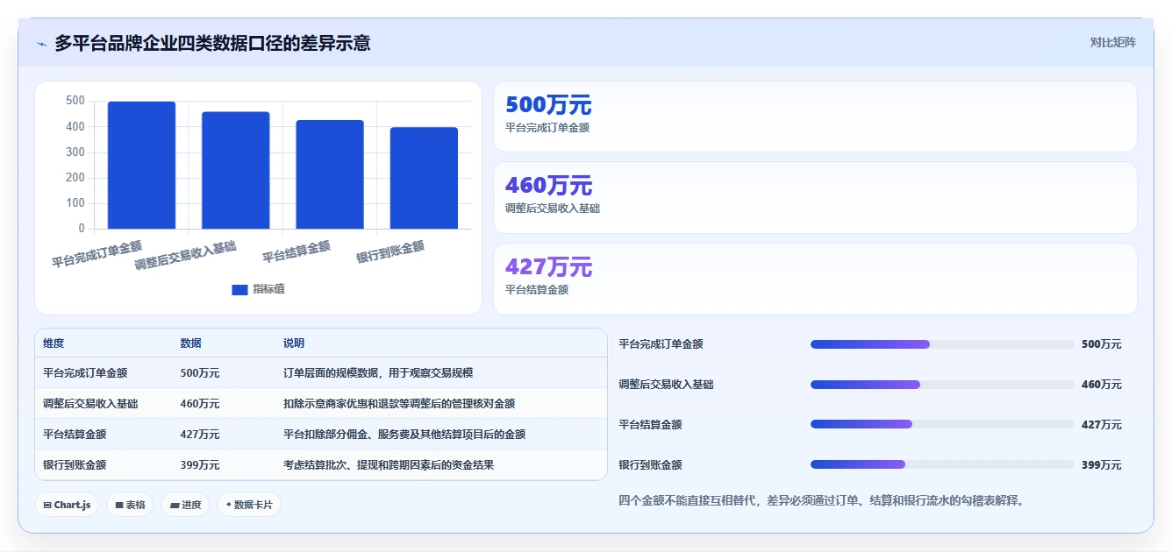Click the 399万元 progress bar

942,464
